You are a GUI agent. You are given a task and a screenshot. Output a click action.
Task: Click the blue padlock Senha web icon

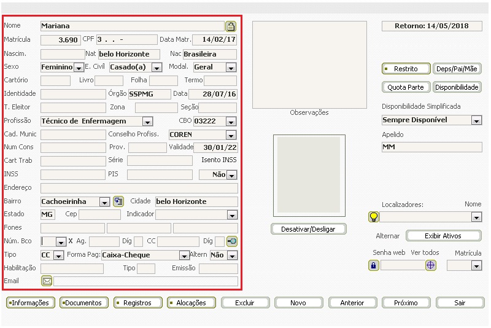pos(374,265)
